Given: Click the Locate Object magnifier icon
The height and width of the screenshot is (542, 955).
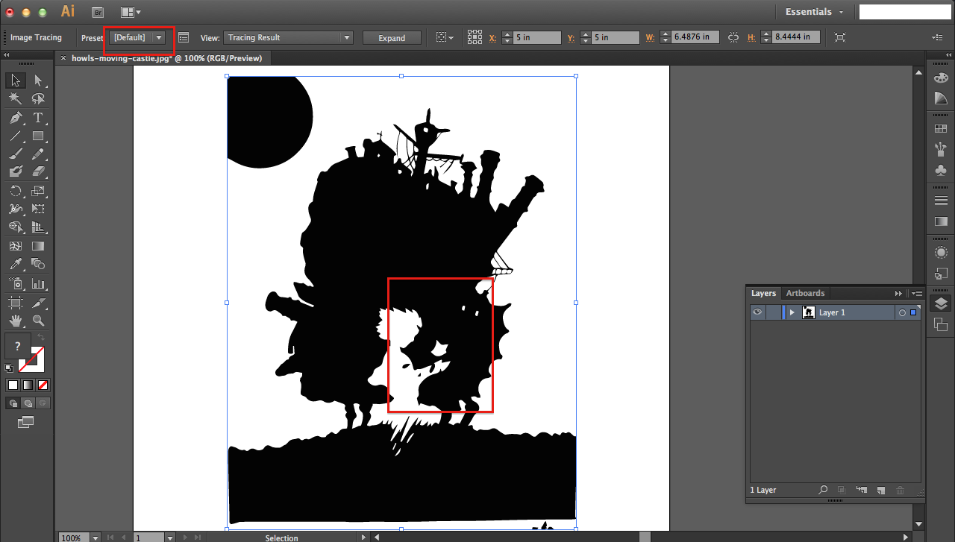Looking at the screenshot, I should coord(823,490).
